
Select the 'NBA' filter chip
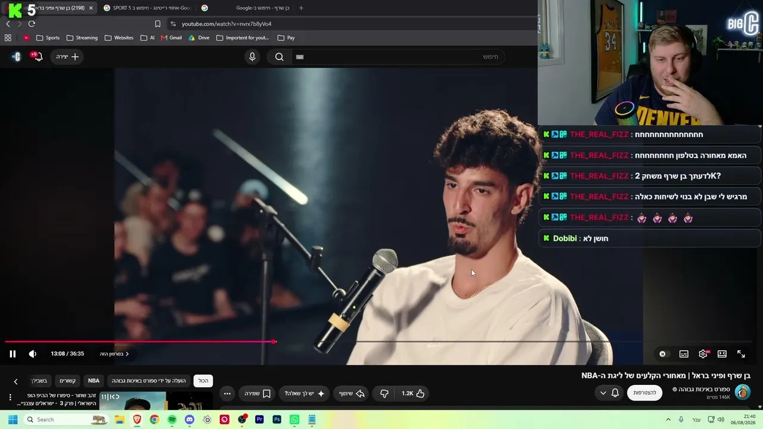94,381
